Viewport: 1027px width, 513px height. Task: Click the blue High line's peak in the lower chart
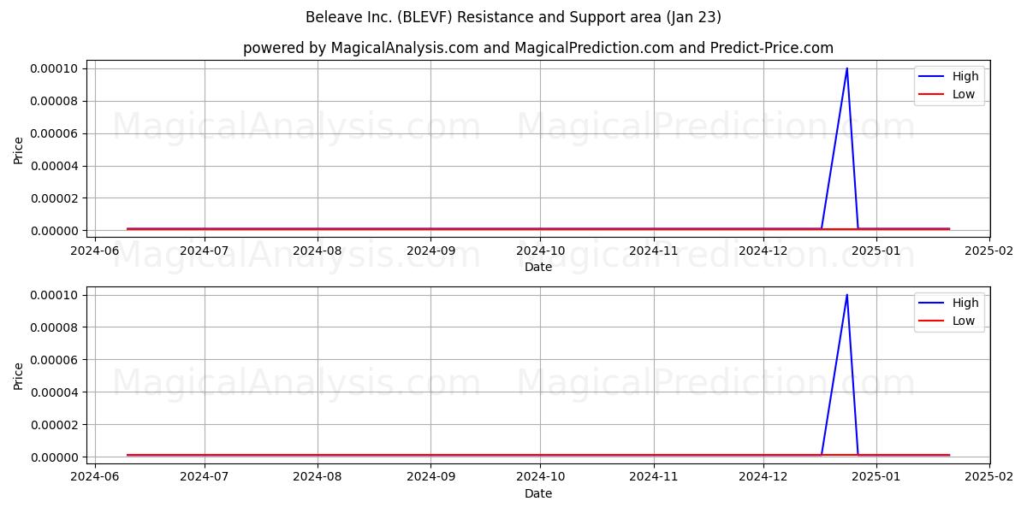pyautogui.click(x=847, y=296)
